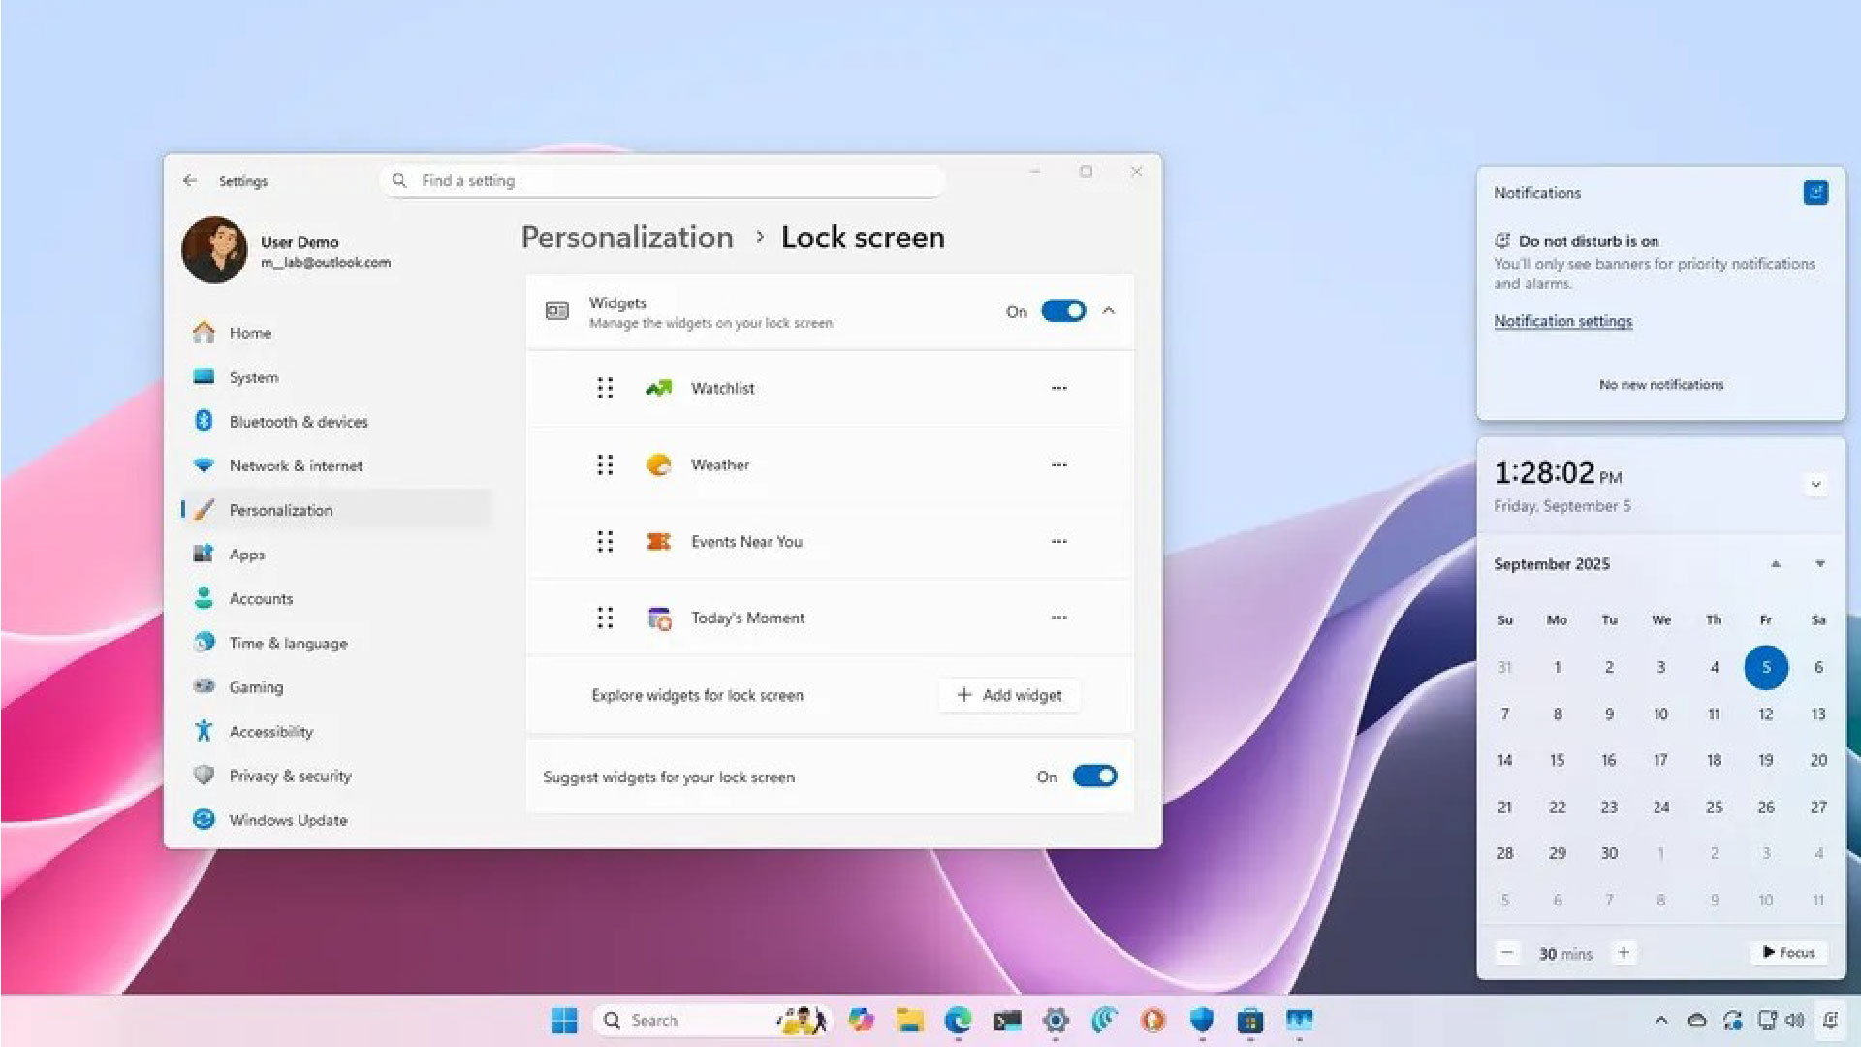
Task: Click the Watchlist widget icon
Action: coord(659,388)
